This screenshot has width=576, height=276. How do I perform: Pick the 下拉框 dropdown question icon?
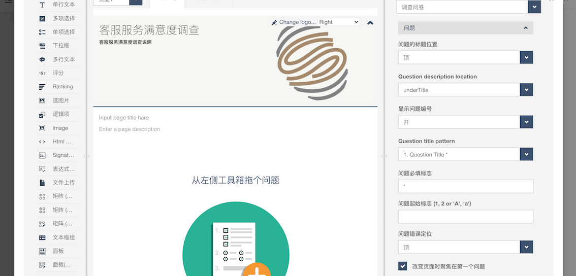click(42, 46)
